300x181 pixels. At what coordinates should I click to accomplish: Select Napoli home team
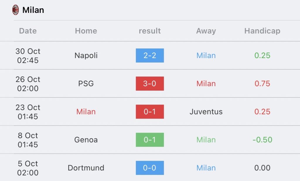(x=86, y=55)
